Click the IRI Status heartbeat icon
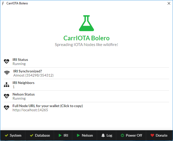 point(6,61)
